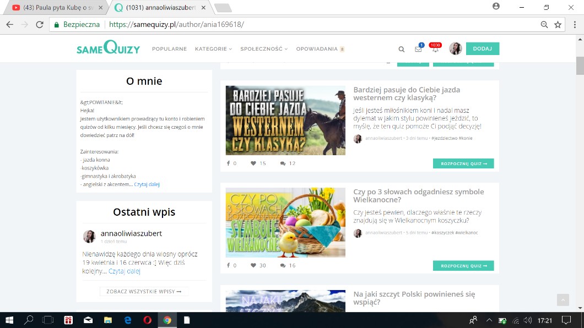
Task: Open Opera browser from the taskbar
Action: tap(148, 320)
